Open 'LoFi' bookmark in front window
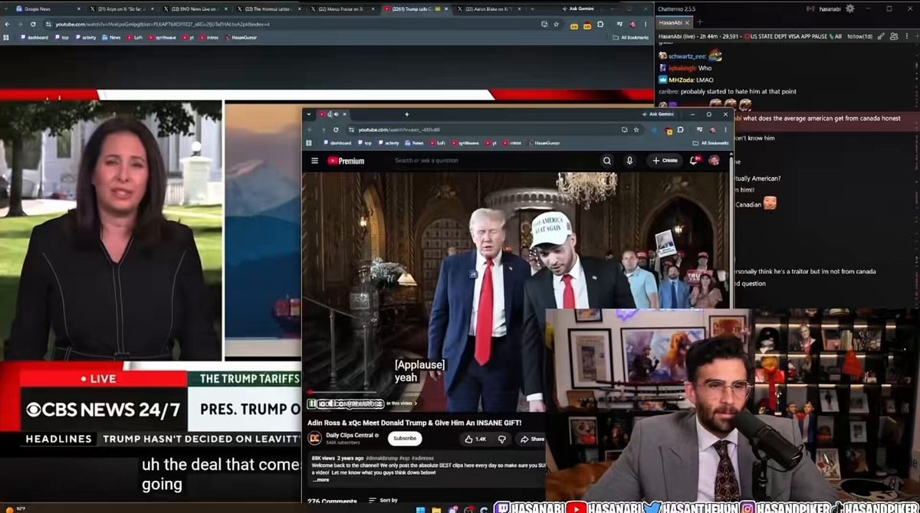This screenshot has height=513, width=920. 437,142
